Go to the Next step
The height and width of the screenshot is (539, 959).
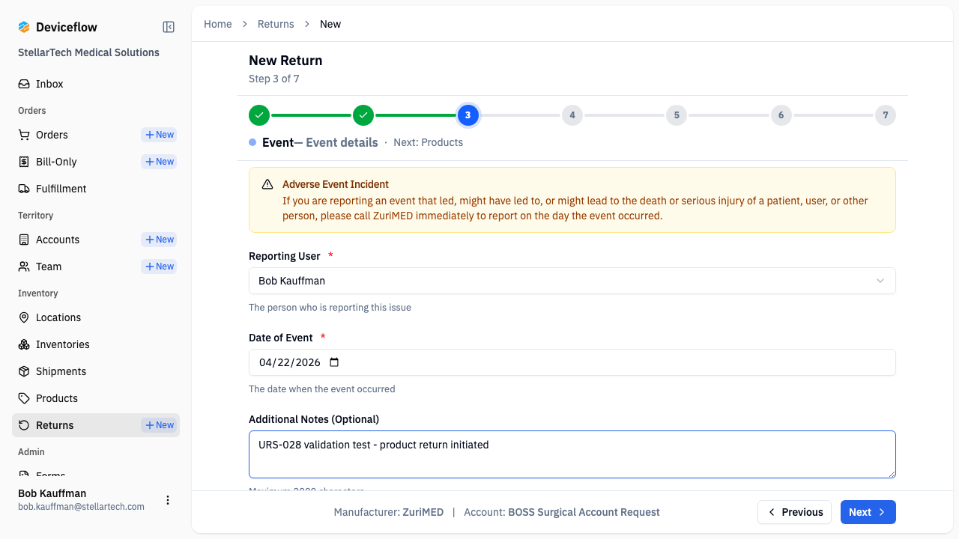868,512
